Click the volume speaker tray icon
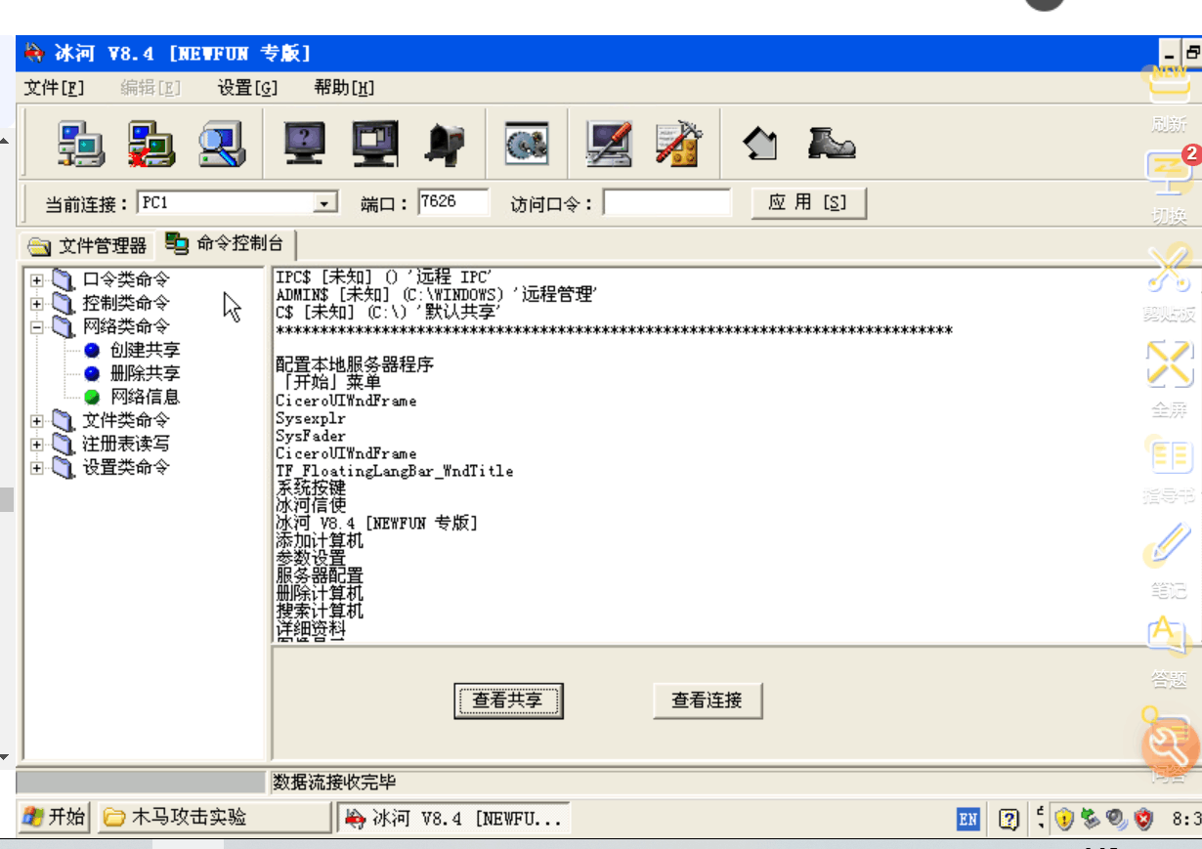Image resolution: width=1202 pixels, height=849 pixels. pyautogui.click(x=1115, y=818)
